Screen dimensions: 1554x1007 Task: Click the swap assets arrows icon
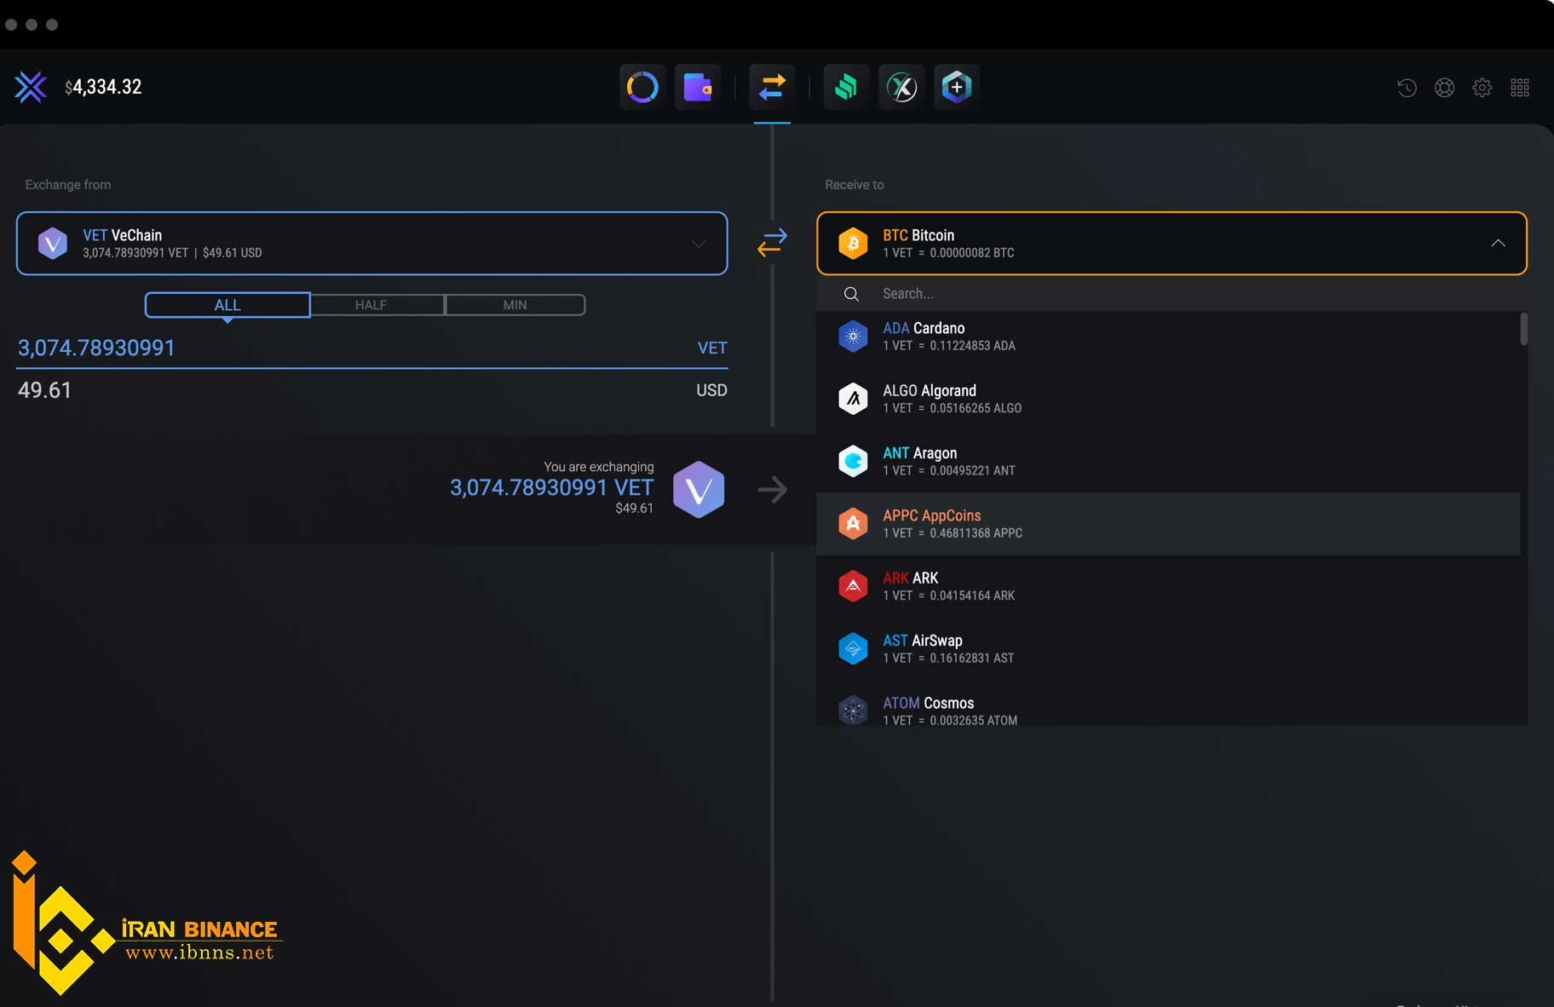(x=772, y=243)
